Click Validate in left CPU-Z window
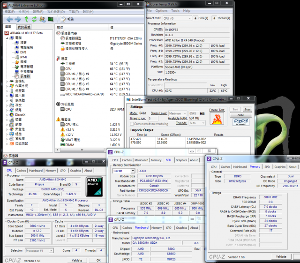Viewport: 300px width, 263px height. (x=77, y=261)
